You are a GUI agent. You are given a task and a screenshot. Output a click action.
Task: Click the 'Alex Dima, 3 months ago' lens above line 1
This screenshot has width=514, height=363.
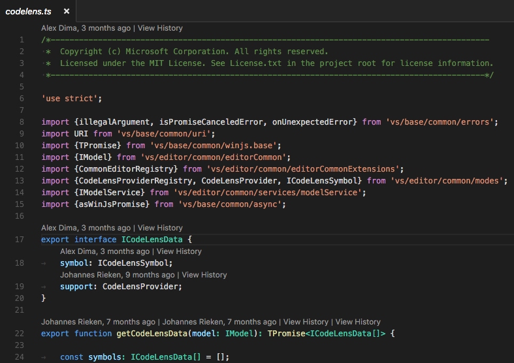click(x=86, y=28)
